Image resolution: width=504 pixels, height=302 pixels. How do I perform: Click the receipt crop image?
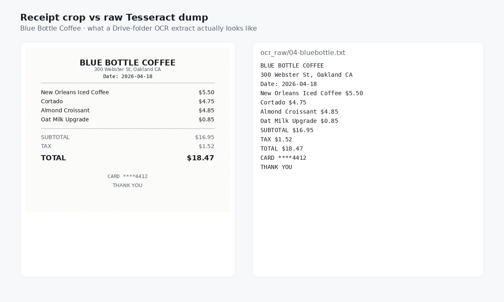coord(128,129)
